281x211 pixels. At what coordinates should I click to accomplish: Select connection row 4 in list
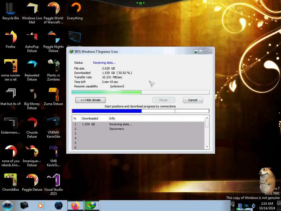(x=138, y=138)
